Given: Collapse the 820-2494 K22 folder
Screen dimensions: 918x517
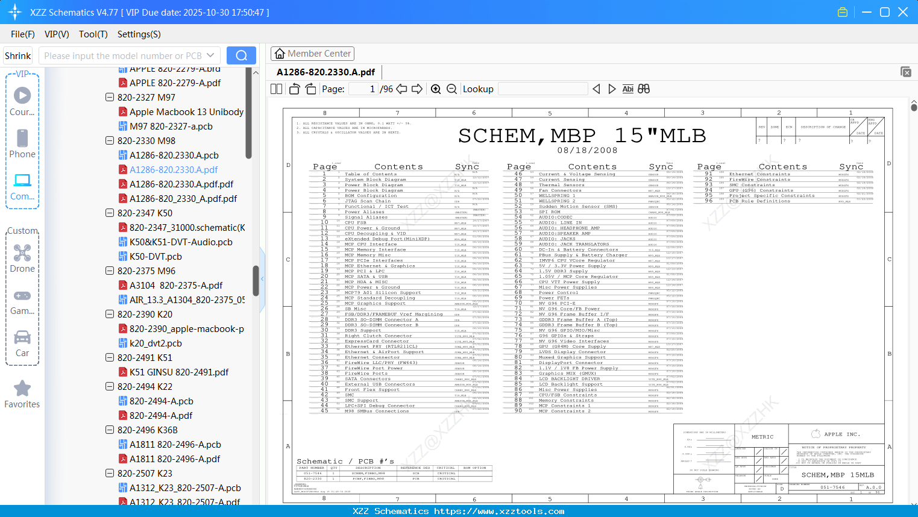Looking at the screenshot, I should click(x=110, y=386).
